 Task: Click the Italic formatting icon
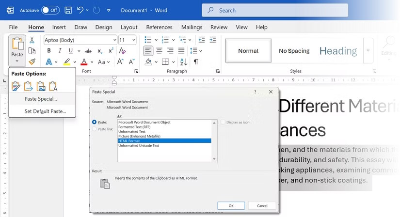pos(60,51)
